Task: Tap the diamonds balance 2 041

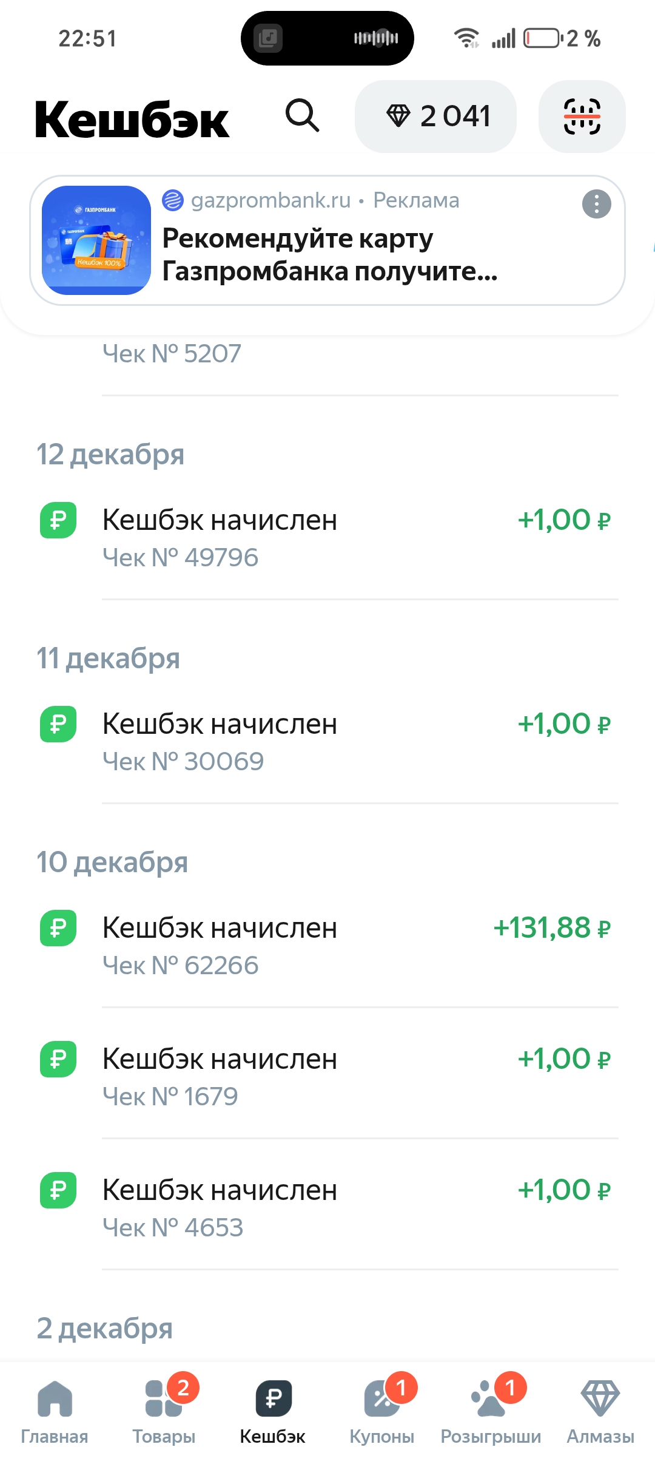Action: 435,116
